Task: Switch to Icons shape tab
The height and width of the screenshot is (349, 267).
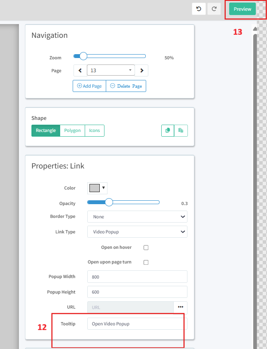Action: 95,131
